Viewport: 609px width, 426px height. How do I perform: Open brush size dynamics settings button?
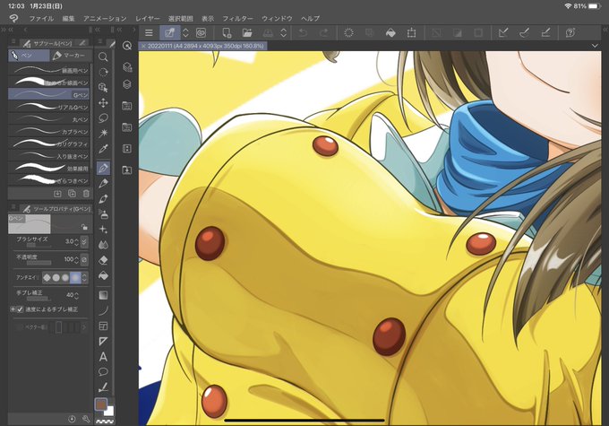84,241
